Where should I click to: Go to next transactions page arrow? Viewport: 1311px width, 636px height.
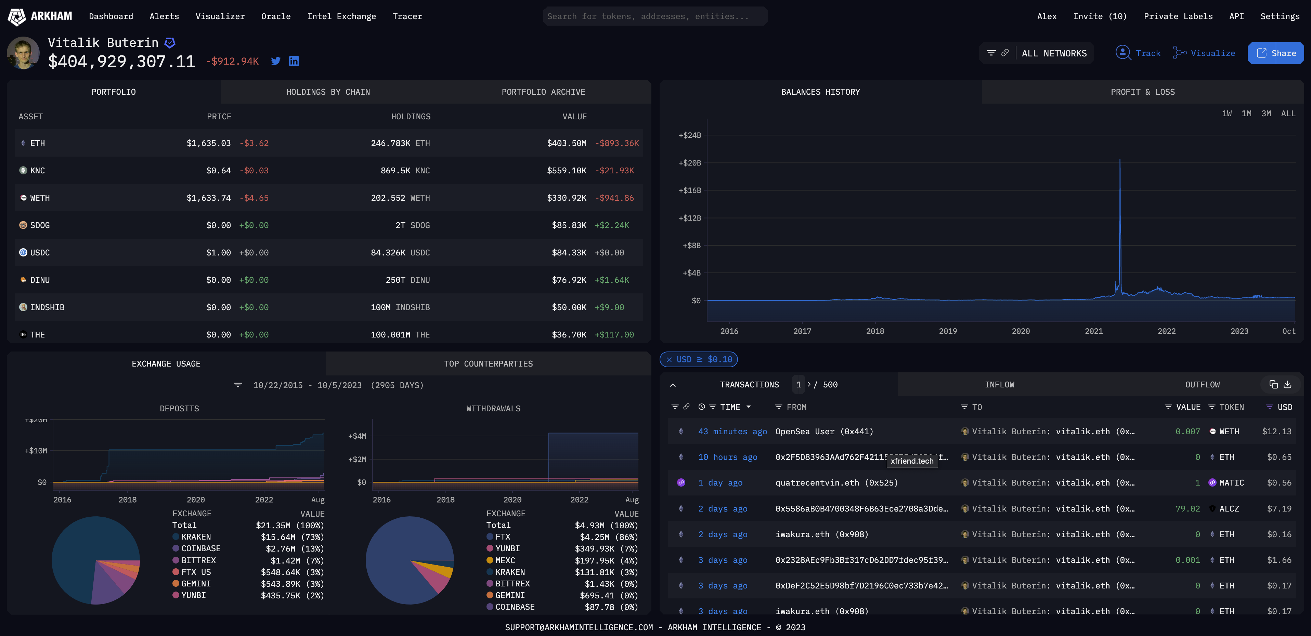809,385
